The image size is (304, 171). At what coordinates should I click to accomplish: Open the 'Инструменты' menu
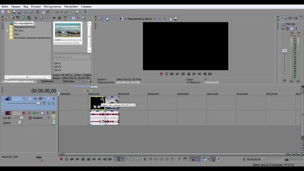point(52,7)
